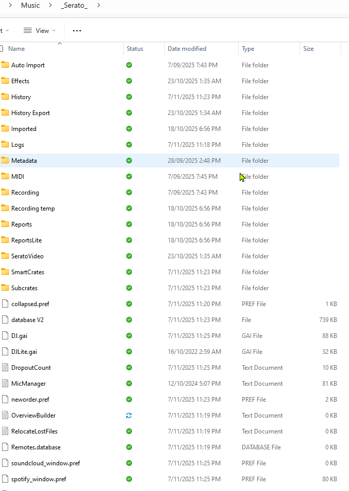349x491 pixels.
Task: Open the See more three-dots menu
Action: [77, 31]
